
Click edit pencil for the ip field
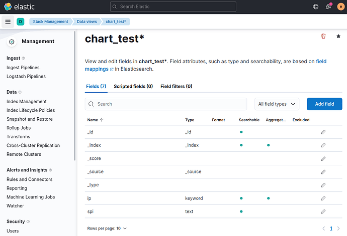click(323, 198)
